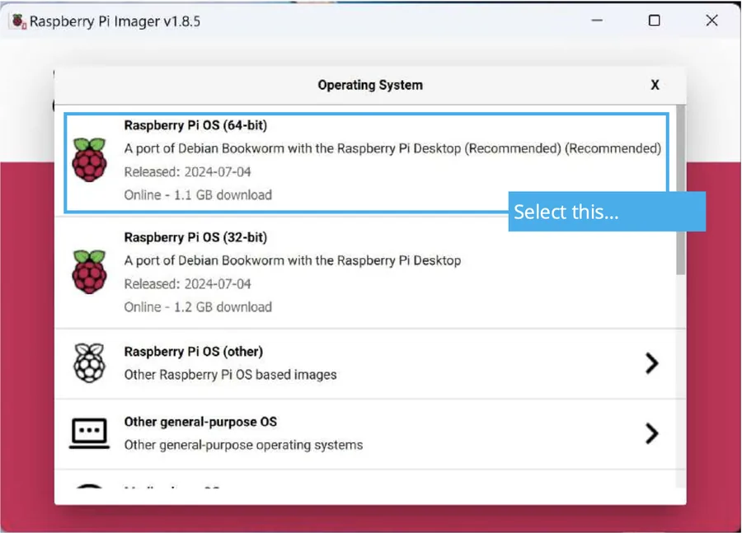This screenshot has height=533, width=742.
Task: Maximize the Raspberry Pi Imager window
Action: coord(655,21)
